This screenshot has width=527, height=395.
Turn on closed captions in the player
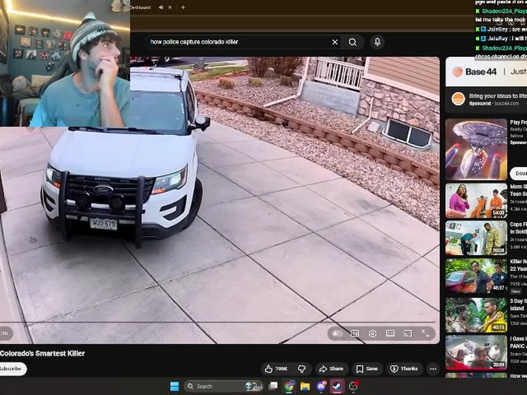point(355,333)
